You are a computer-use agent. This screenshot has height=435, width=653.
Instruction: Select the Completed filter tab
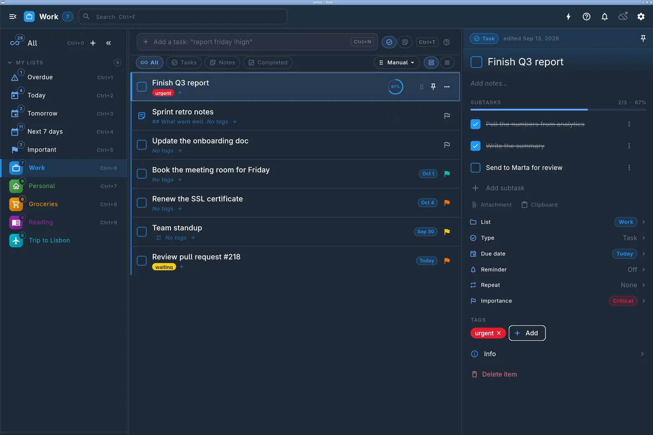tap(268, 63)
